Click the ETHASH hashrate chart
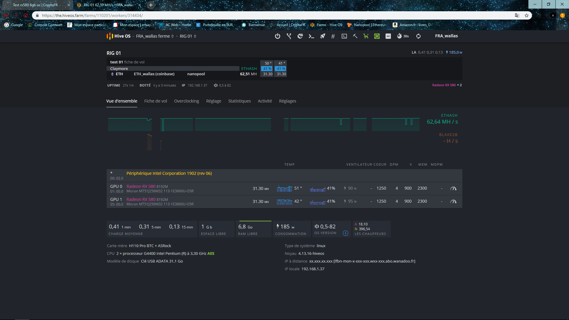Screen dimensions: 569x320 (264, 124)
